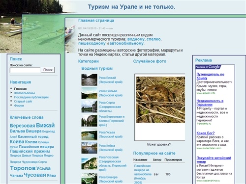Image resolution: width=246 pixels, height=184 pixels.
Task: Open Река Вижай (Пермский край) link
Action: (111, 80)
